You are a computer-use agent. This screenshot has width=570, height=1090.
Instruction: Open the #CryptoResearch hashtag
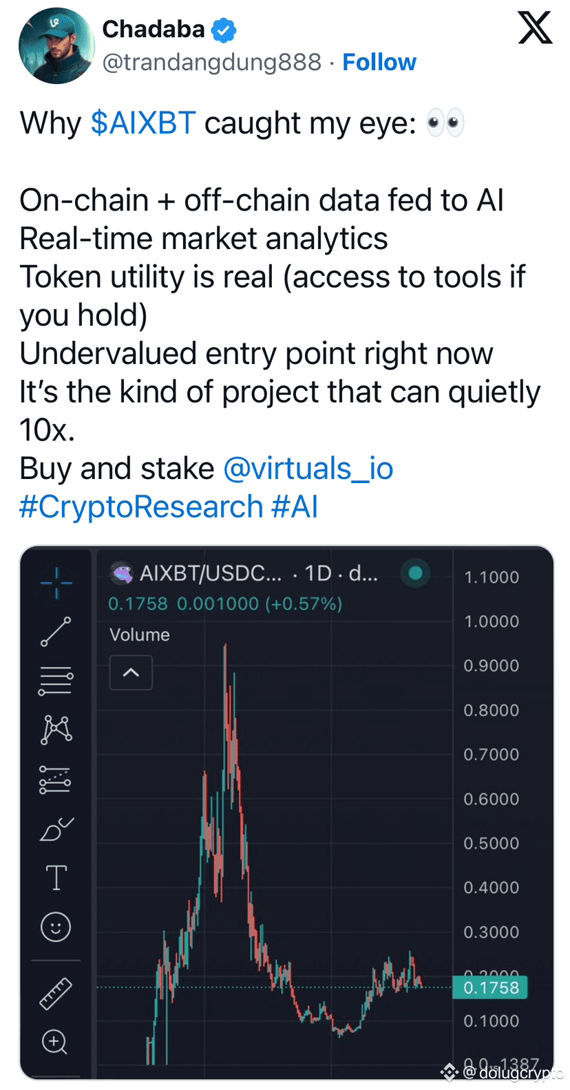coord(141,507)
